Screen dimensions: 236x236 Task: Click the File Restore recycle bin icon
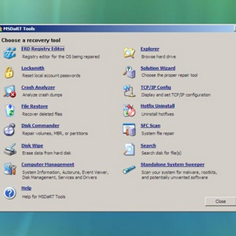10,110
